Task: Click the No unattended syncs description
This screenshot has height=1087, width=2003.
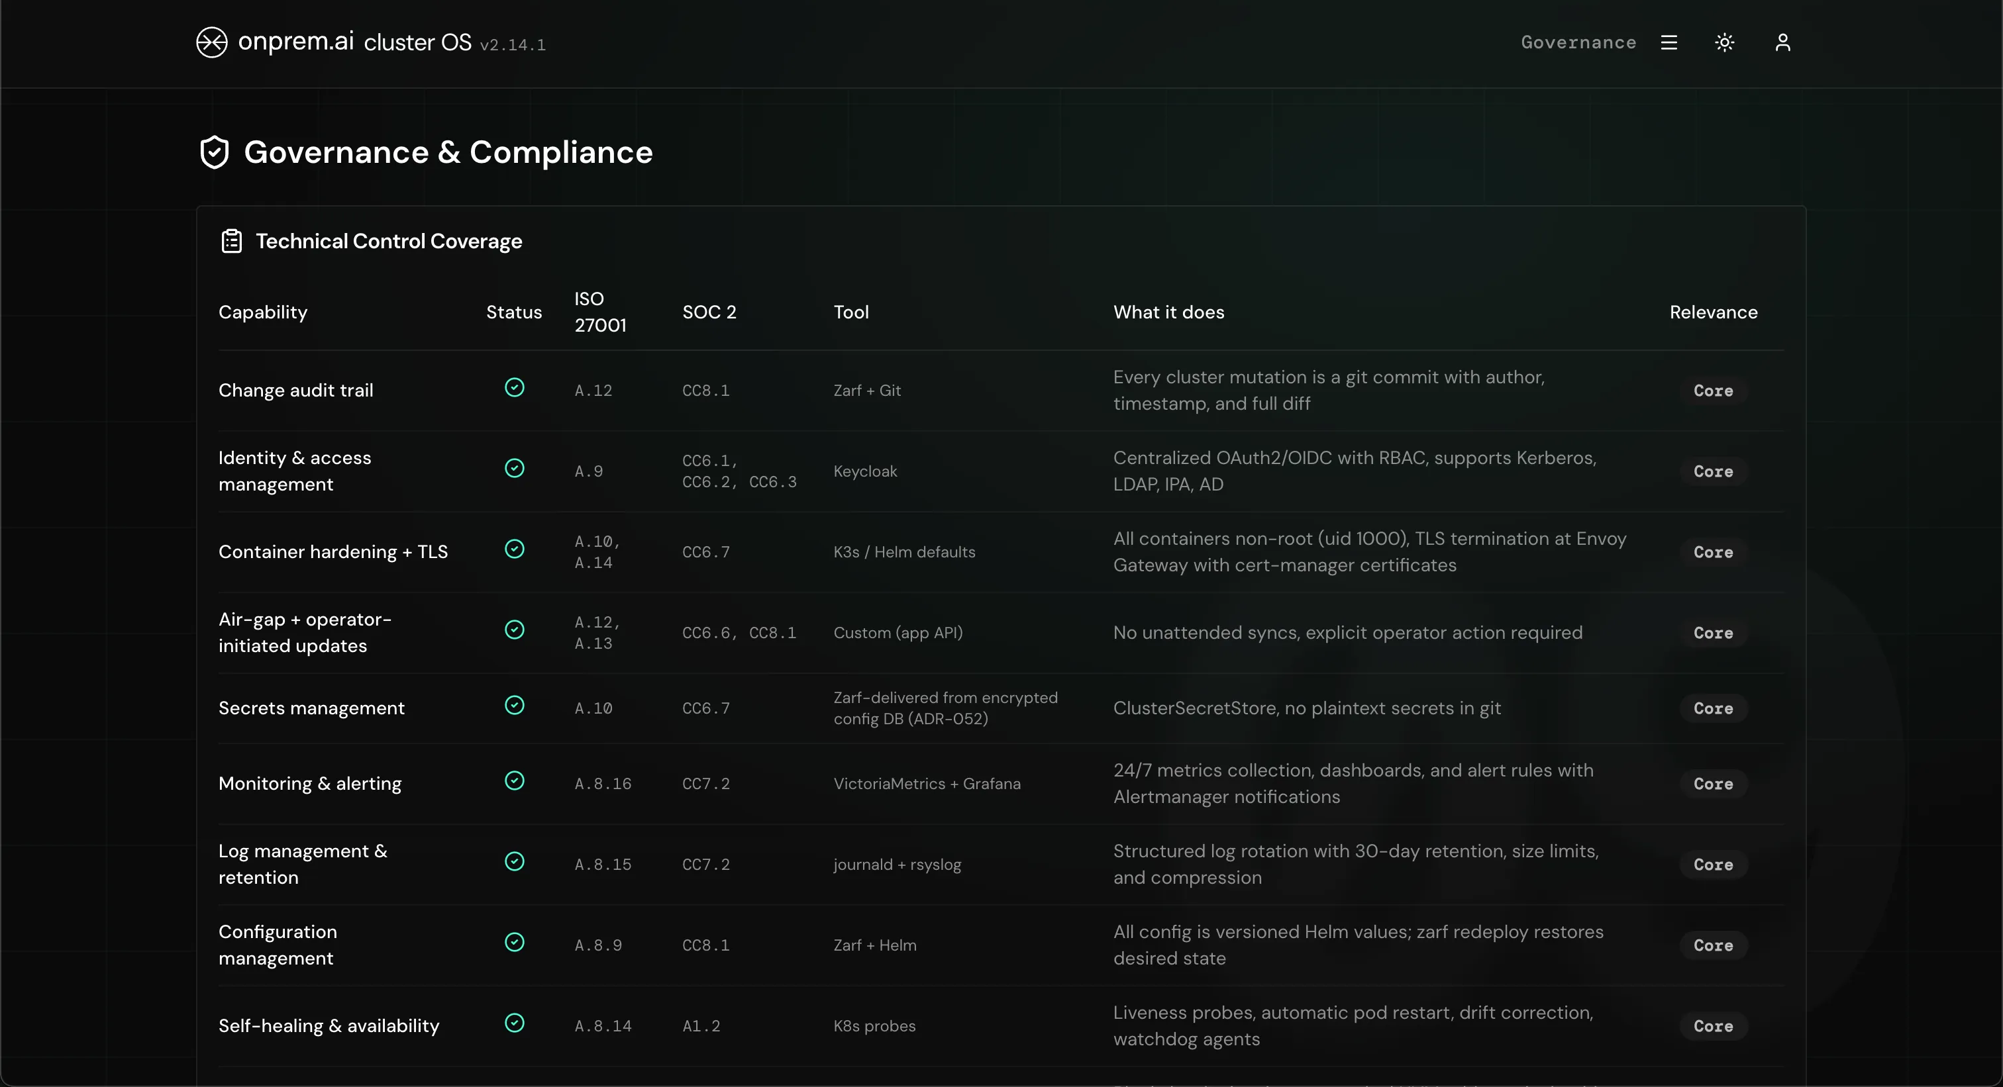Action: 1347,634
